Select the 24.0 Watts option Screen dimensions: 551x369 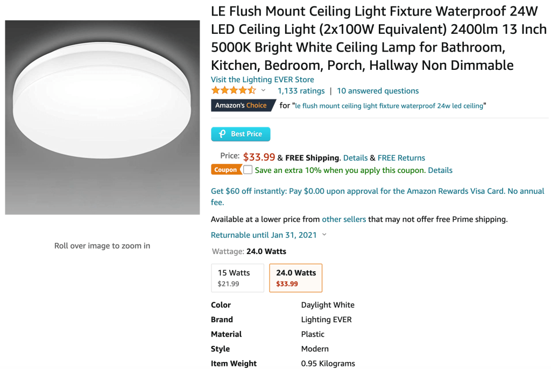point(295,278)
